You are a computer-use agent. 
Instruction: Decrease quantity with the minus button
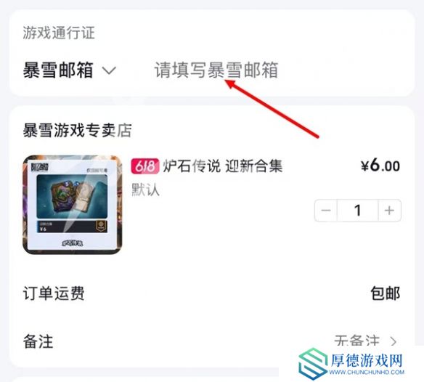(326, 210)
